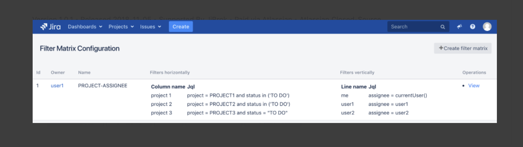Click the Filters horizontally column header
This screenshot has height=147, width=523.
tap(169, 72)
